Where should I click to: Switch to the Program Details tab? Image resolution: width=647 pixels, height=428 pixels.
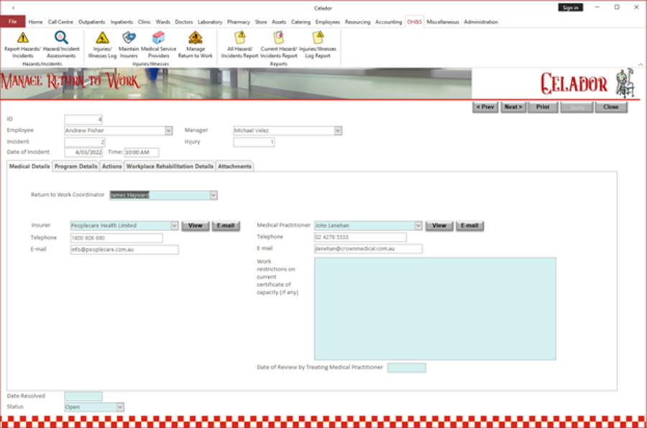[x=75, y=166]
